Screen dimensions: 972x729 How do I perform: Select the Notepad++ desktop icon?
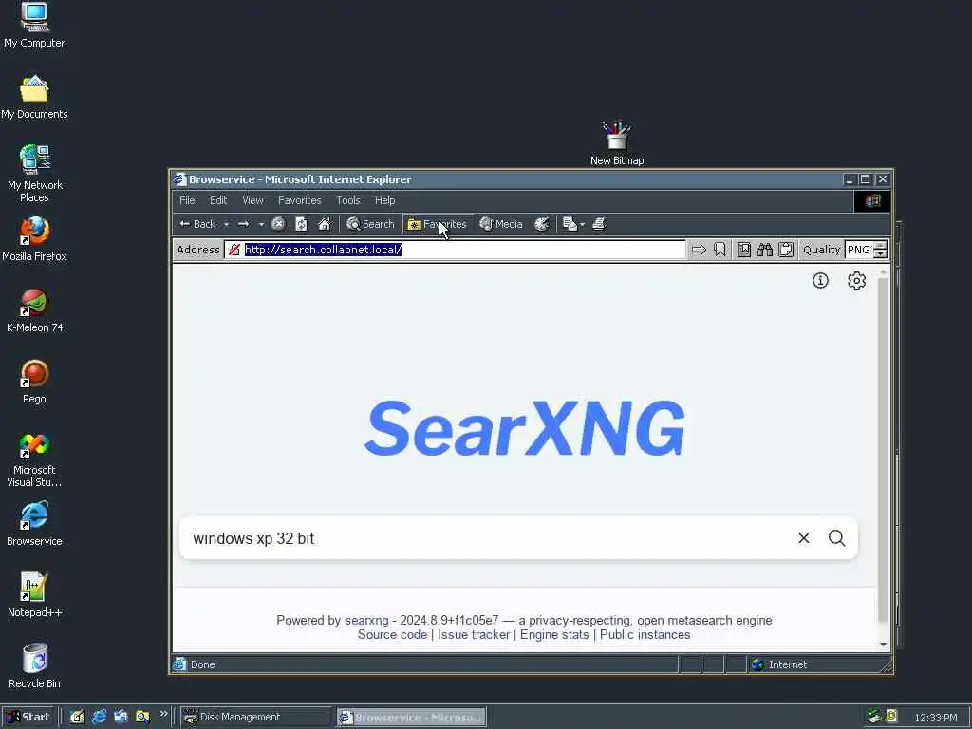(35, 596)
